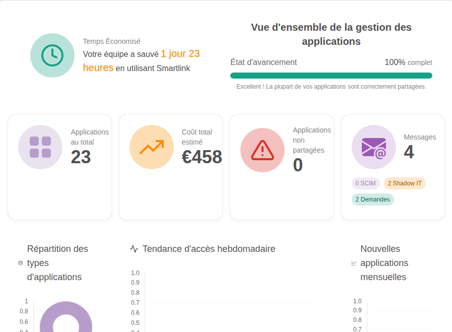Click the Temps Économisé clock icon
Viewport: 452px width, 332px height.
point(52,55)
